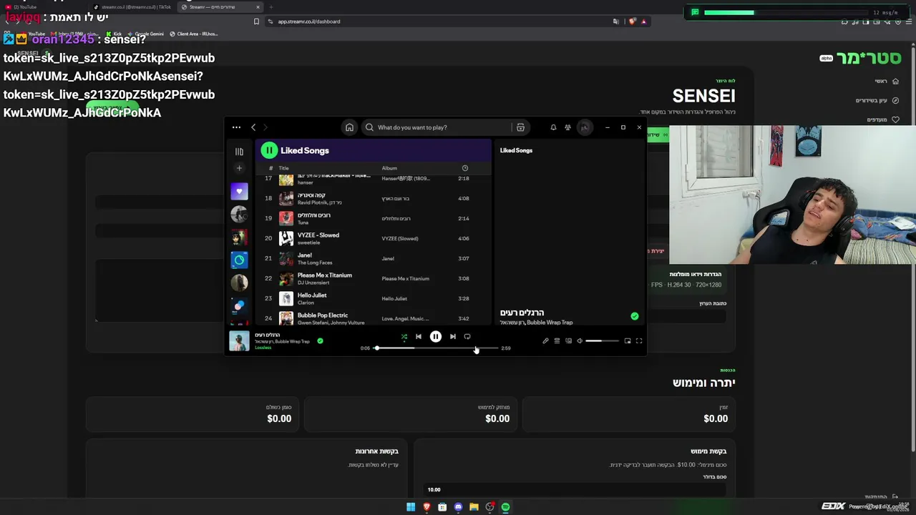
Task: Toggle shuffle in the Spotify player
Action: point(404,336)
